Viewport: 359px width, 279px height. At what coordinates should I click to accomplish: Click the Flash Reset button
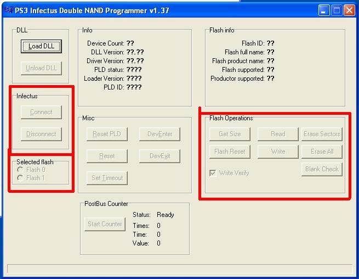coord(230,152)
